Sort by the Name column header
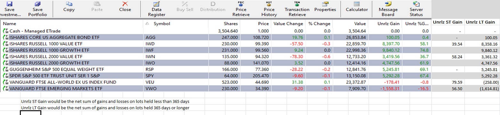Viewport: 500px width, 115px height. (x=72, y=24)
